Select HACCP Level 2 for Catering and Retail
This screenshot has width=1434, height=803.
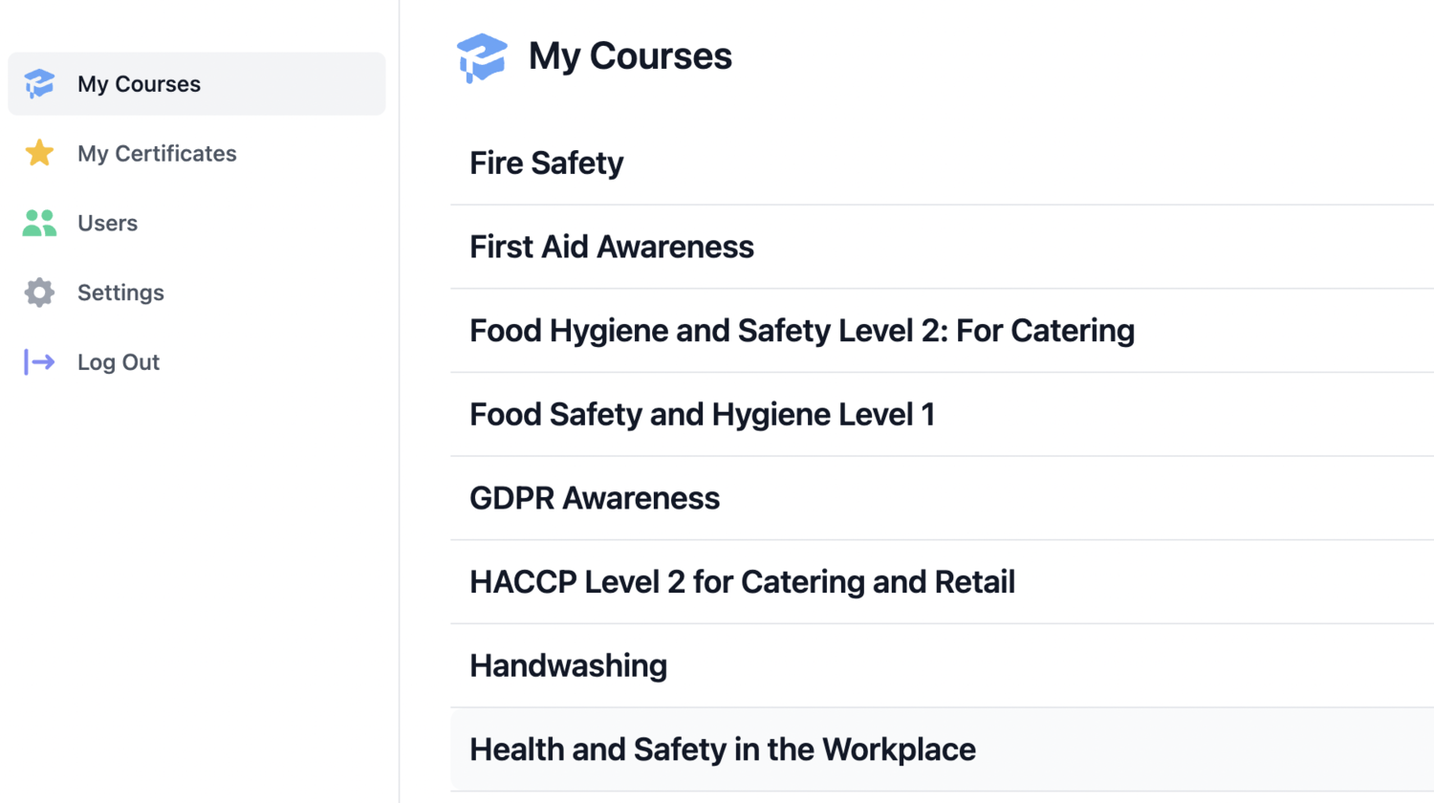[742, 581]
